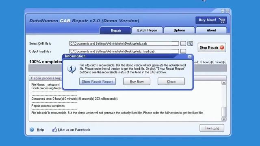This screenshot has width=260, height=146.
Task: Click the log scrollbar down arrow
Action: coord(224,119)
